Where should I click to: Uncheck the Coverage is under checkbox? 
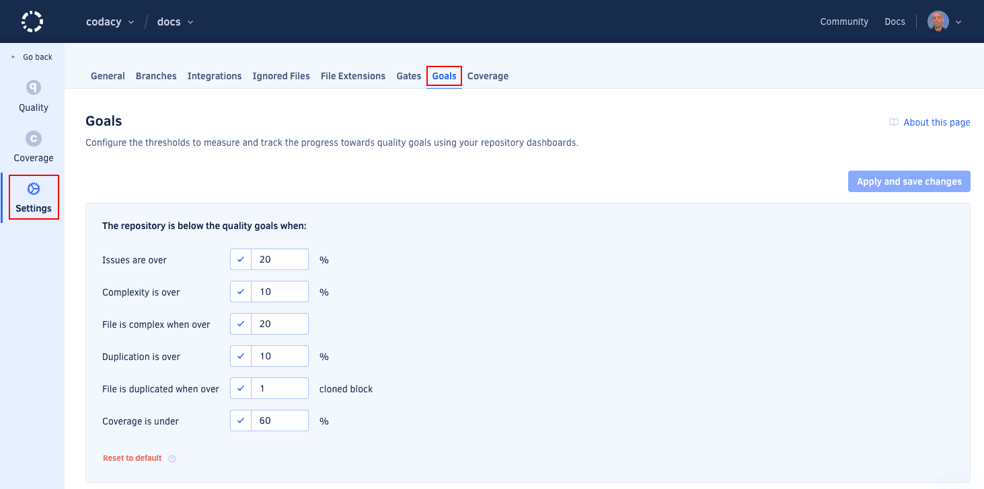click(x=241, y=420)
